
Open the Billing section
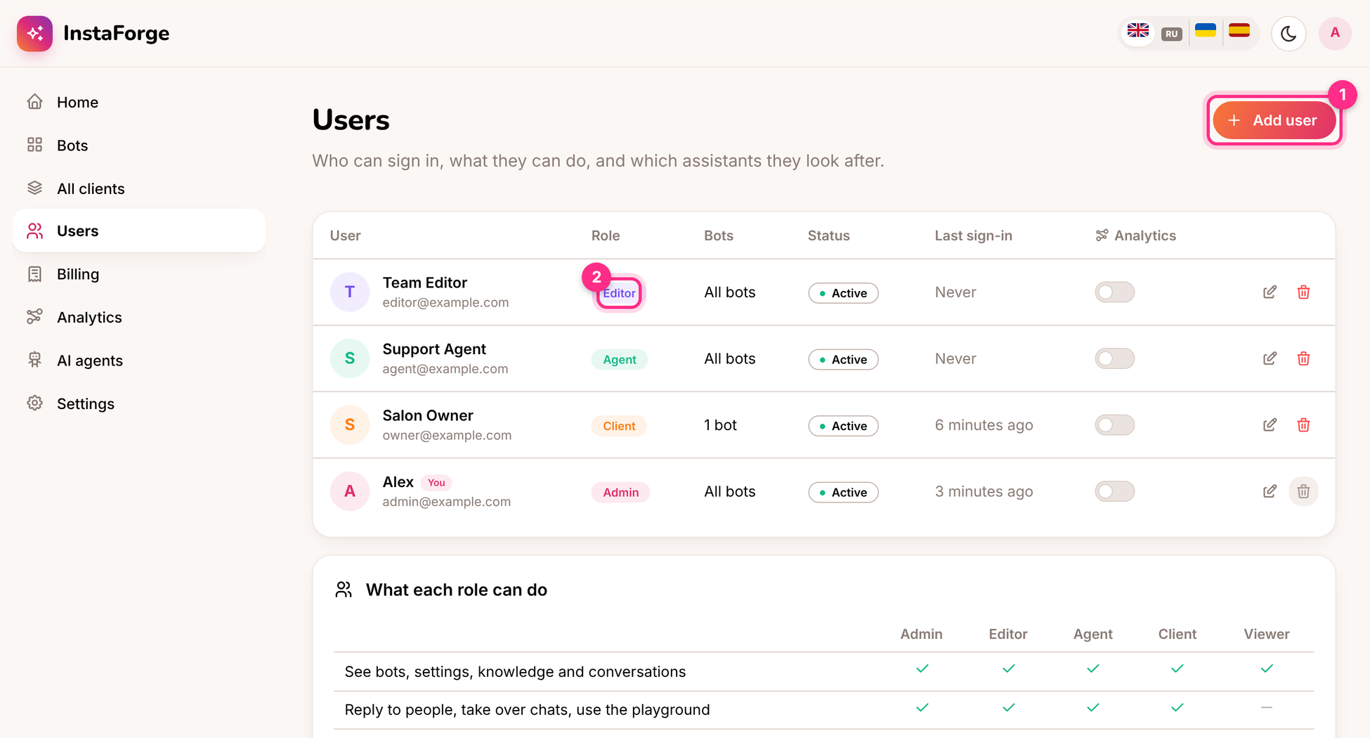(x=139, y=274)
